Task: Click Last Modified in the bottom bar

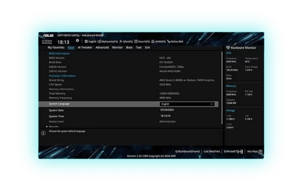Action: tap(212, 151)
